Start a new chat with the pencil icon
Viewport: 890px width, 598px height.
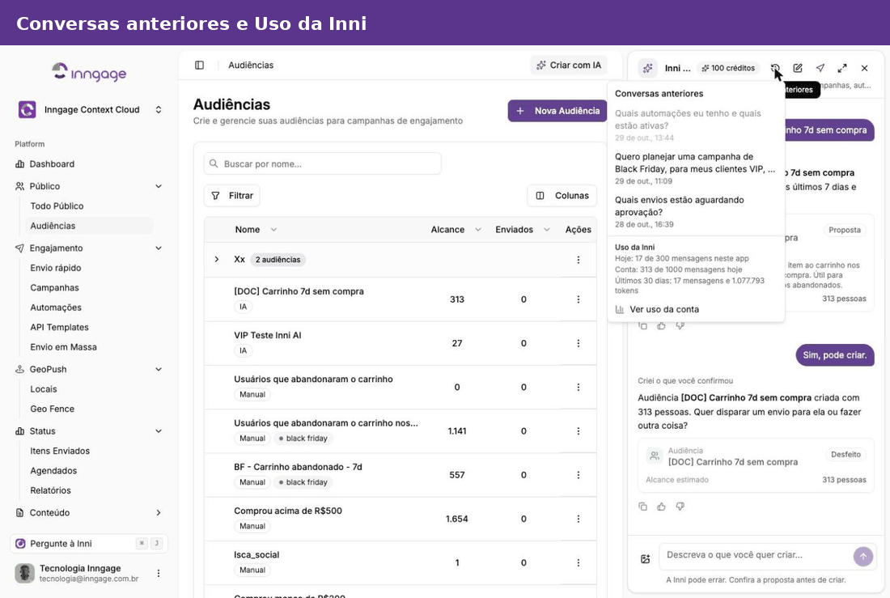click(x=798, y=68)
